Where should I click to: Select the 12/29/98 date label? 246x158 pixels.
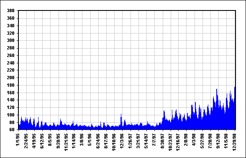tap(234, 142)
